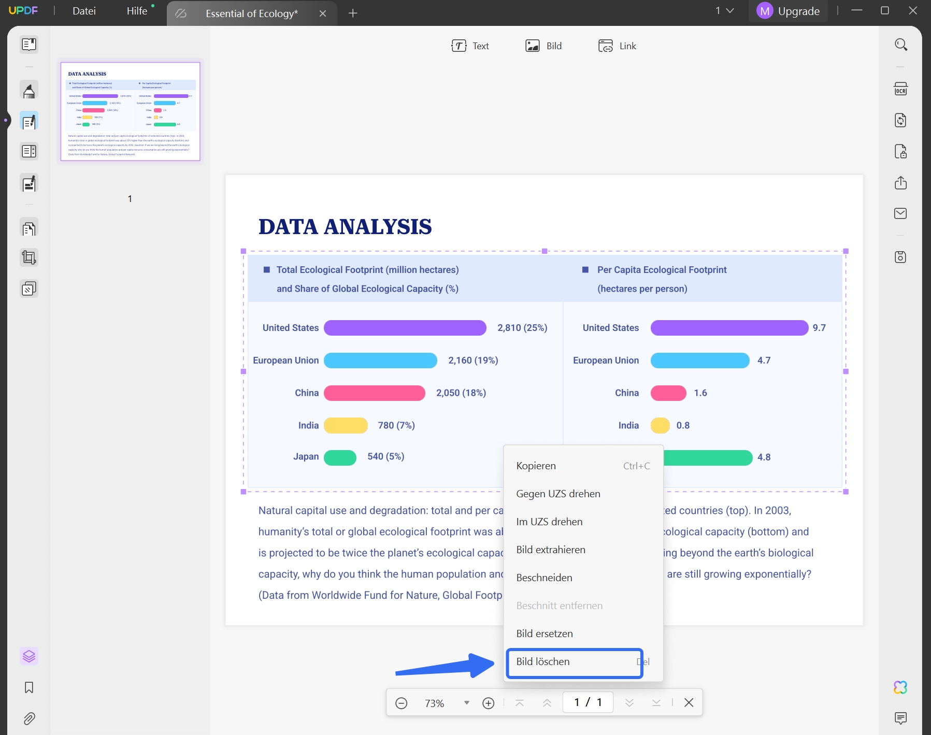Open the Protect PDF lock icon
The width and height of the screenshot is (931, 735).
[901, 151]
